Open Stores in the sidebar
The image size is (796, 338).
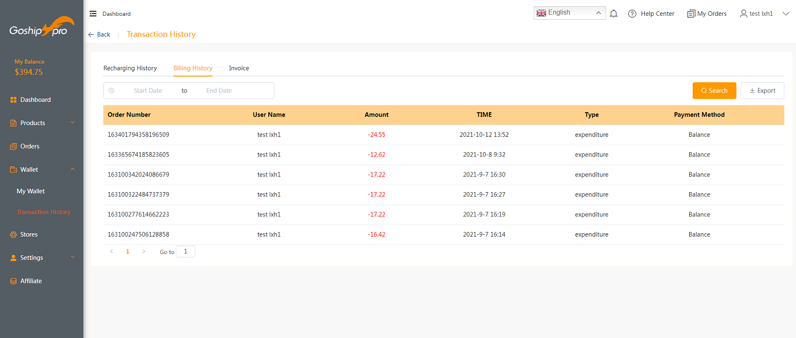[29, 234]
